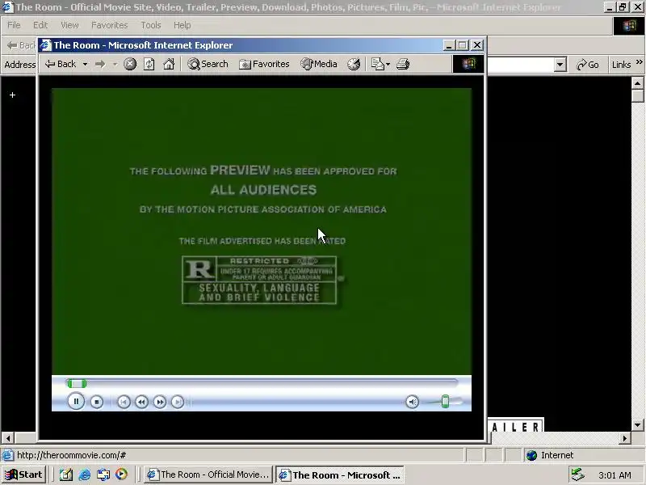The image size is (646, 485).
Task: Launch Internet Explorer from quick launch
Action: 85,474
